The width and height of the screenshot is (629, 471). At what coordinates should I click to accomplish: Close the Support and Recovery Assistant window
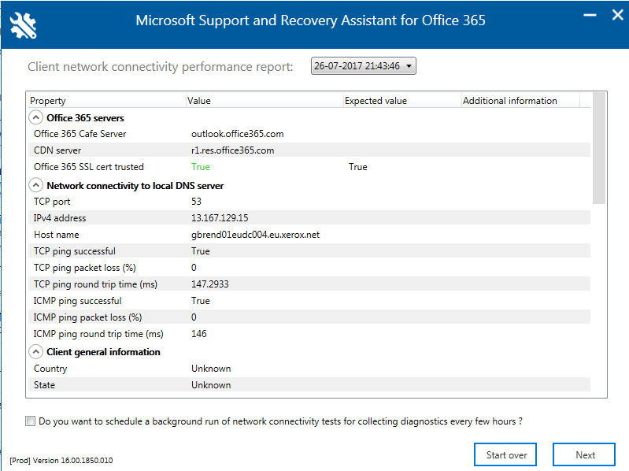(x=618, y=15)
